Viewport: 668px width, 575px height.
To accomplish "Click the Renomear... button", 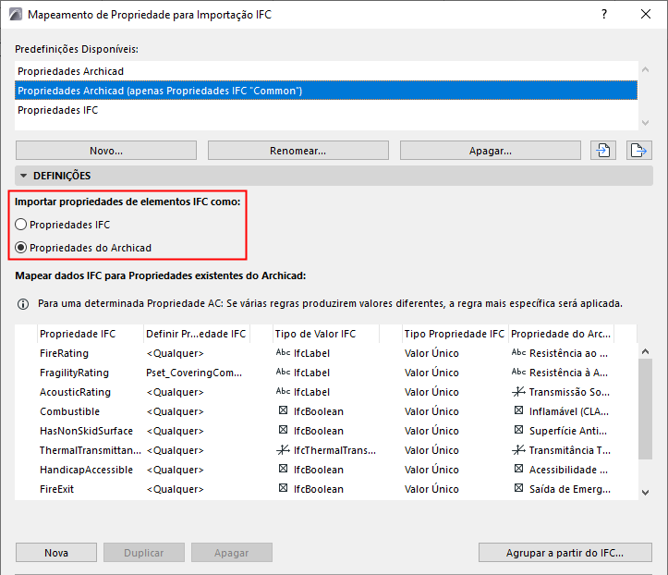I will [298, 151].
